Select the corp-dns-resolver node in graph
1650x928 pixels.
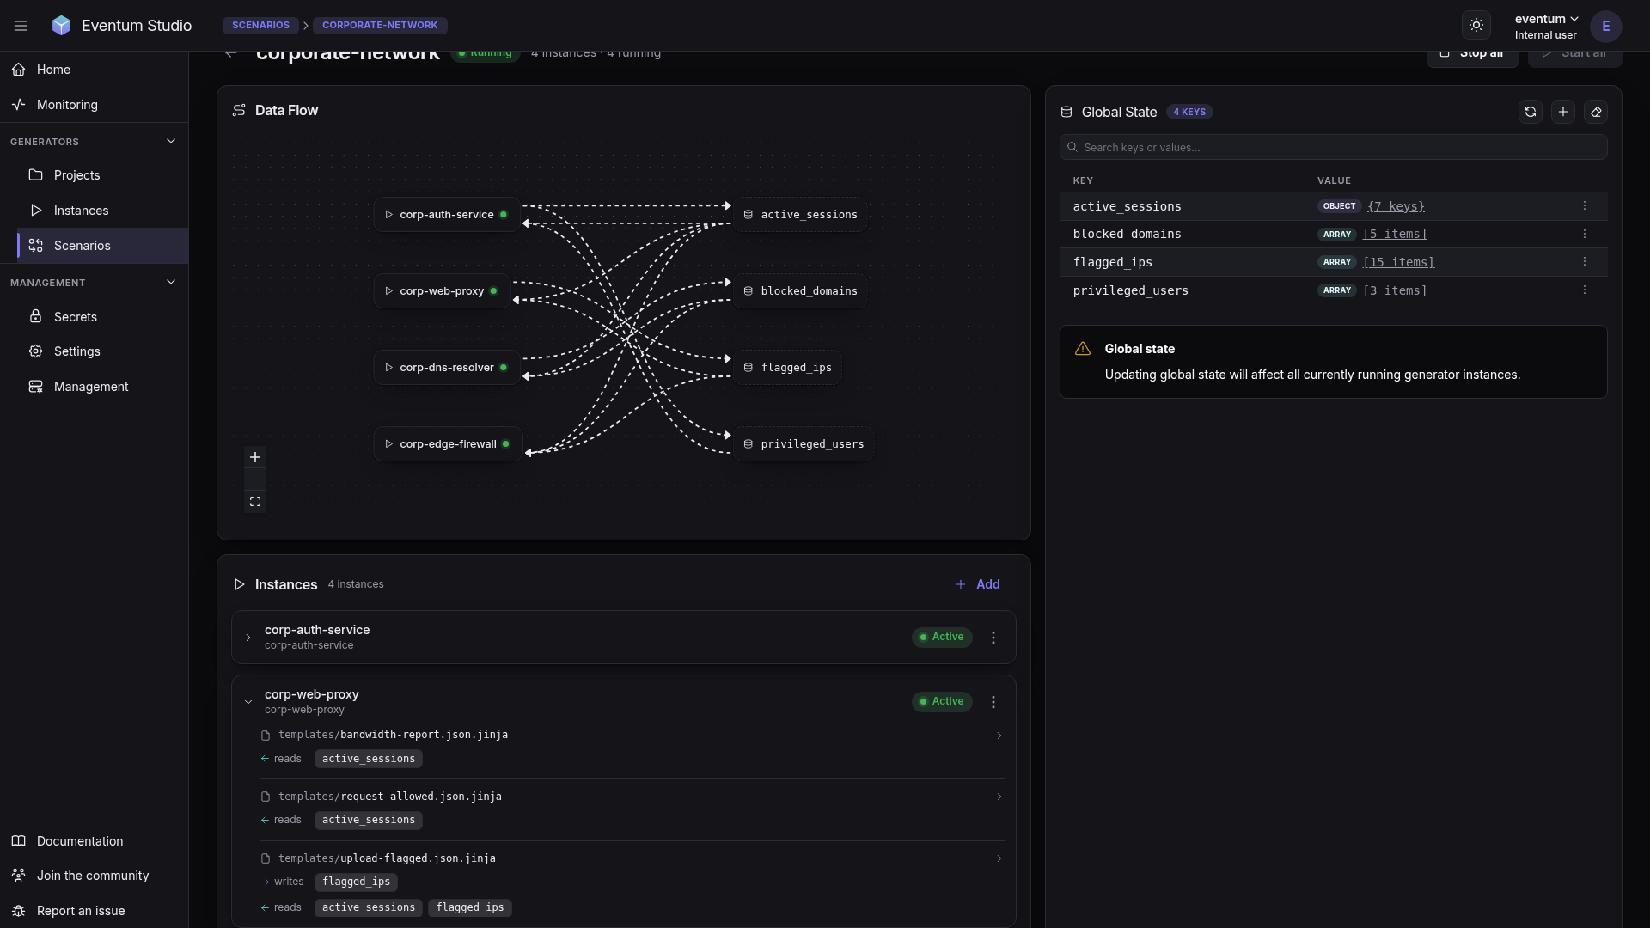447,368
